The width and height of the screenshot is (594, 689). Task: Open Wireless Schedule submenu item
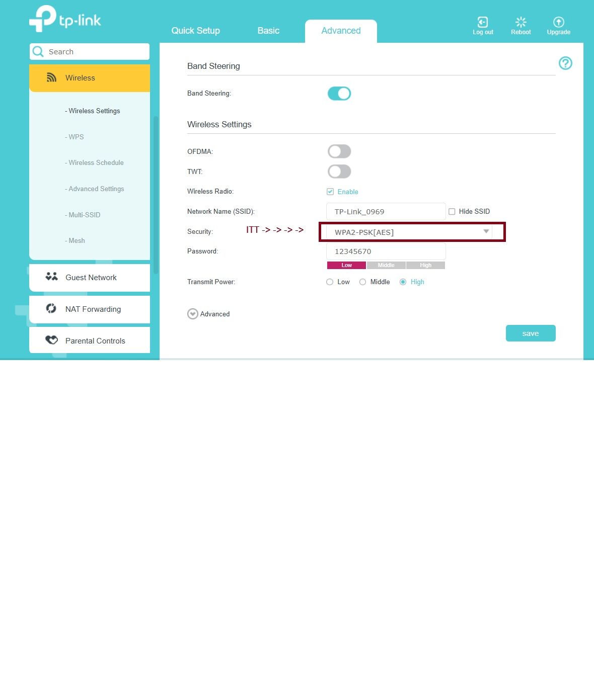94,162
